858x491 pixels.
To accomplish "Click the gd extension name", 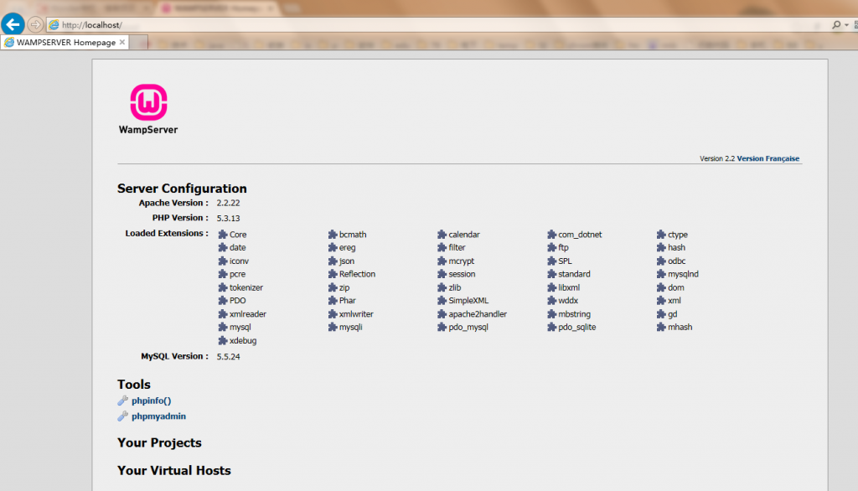I will (673, 314).
